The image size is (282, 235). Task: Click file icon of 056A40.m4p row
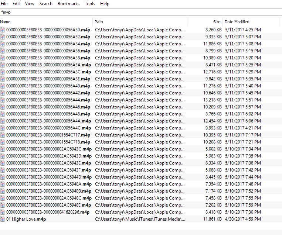coord(3,86)
